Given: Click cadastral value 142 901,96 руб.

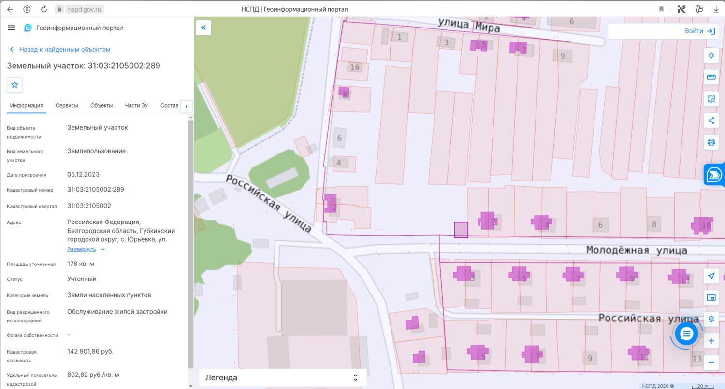Looking at the screenshot, I should click(90, 351).
